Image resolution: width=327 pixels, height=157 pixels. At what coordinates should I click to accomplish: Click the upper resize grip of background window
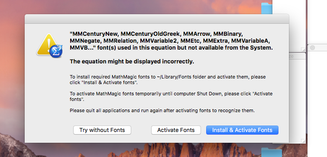tap(303, 50)
